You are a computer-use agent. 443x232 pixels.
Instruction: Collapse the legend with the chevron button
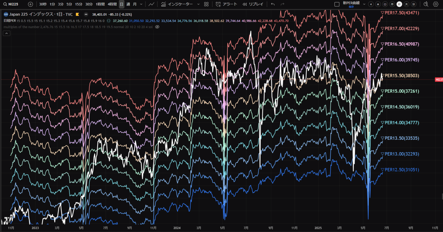(x=6, y=33)
